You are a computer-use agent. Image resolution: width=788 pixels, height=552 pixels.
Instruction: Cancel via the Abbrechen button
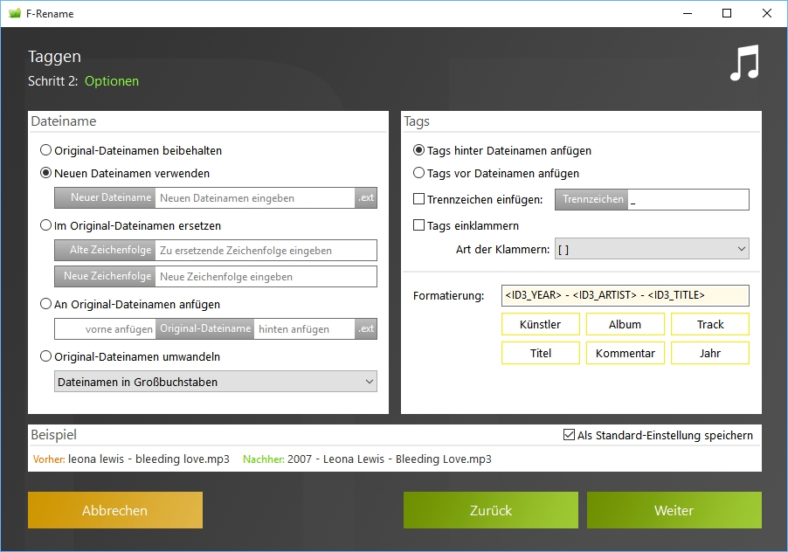[x=114, y=510]
